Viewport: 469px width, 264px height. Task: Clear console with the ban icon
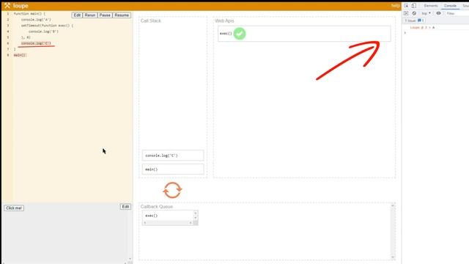[x=414, y=13]
